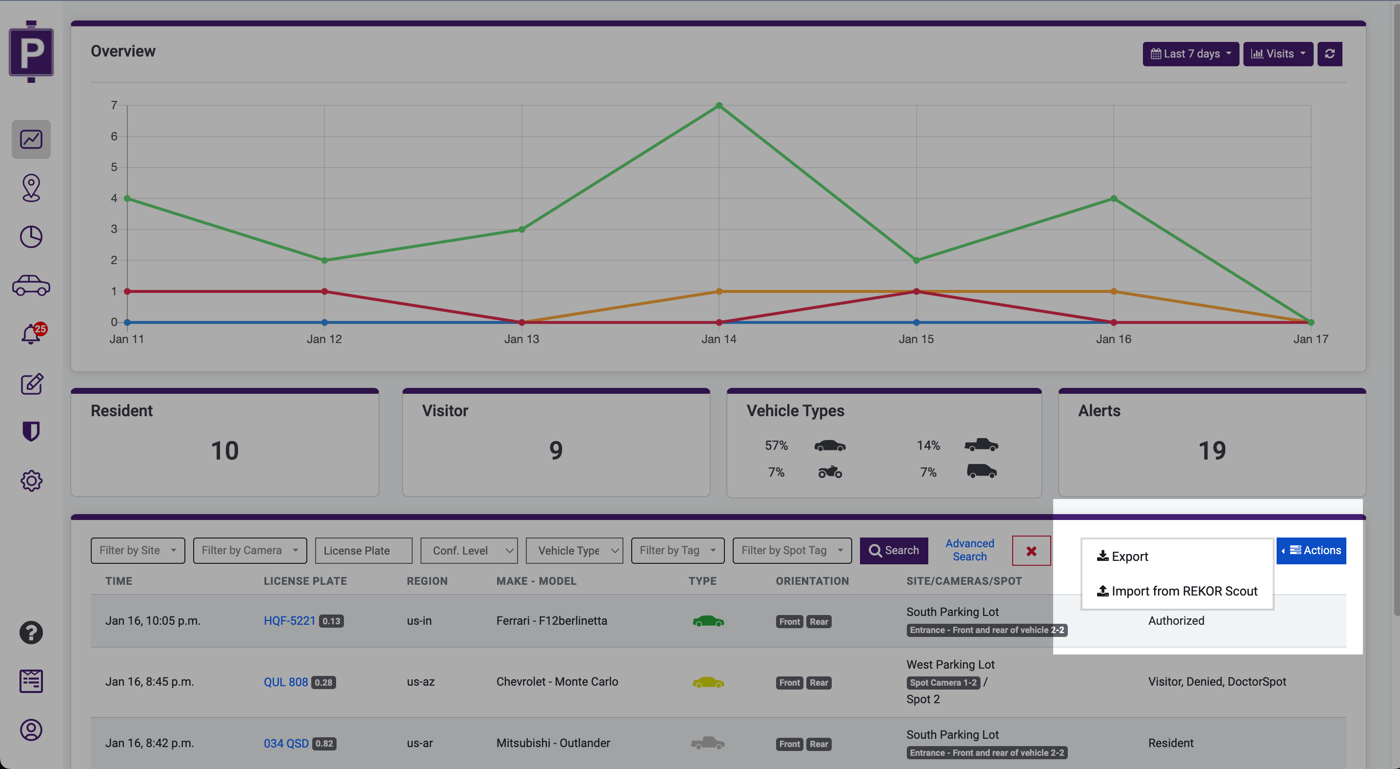Click the help question mark icon
1400x769 pixels.
[31, 632]
